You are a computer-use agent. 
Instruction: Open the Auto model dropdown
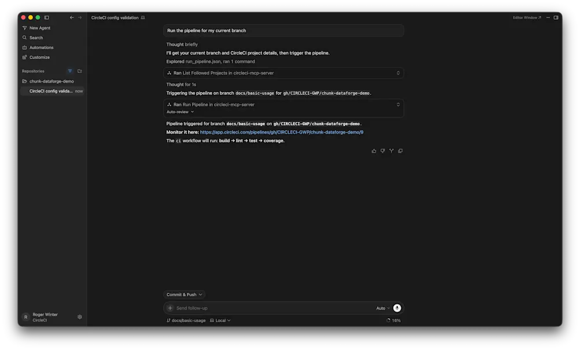383,308
